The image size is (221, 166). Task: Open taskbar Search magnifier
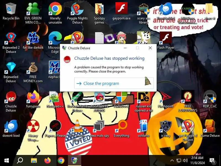point(20,160)
